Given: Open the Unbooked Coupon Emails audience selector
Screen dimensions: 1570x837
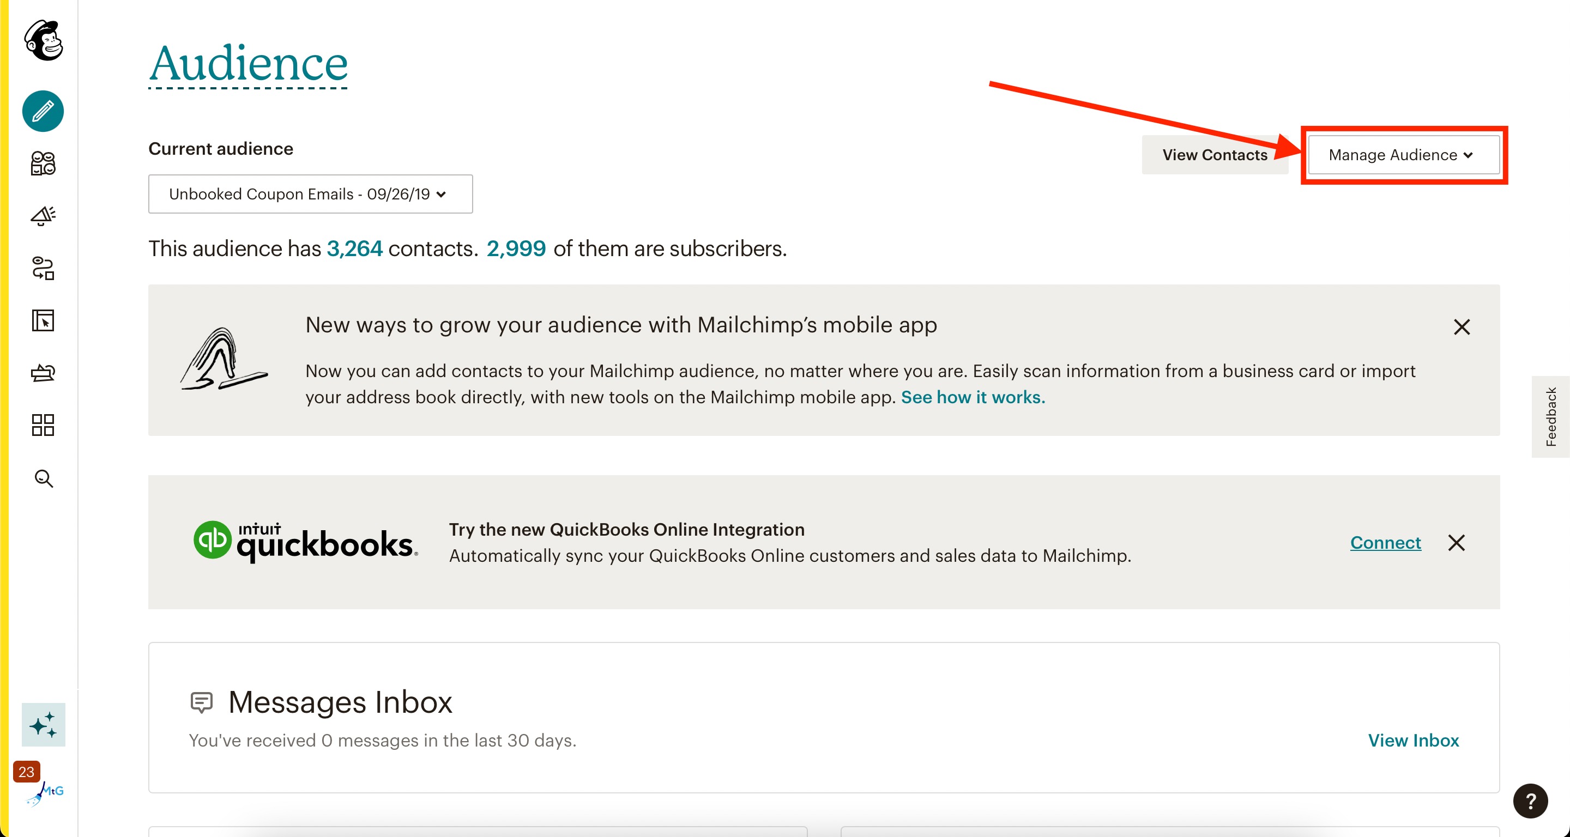Looking at the screenshot, I should [310, 193].
